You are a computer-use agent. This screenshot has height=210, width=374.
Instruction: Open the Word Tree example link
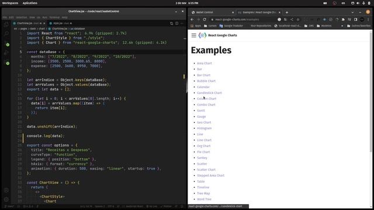[204, 199]
